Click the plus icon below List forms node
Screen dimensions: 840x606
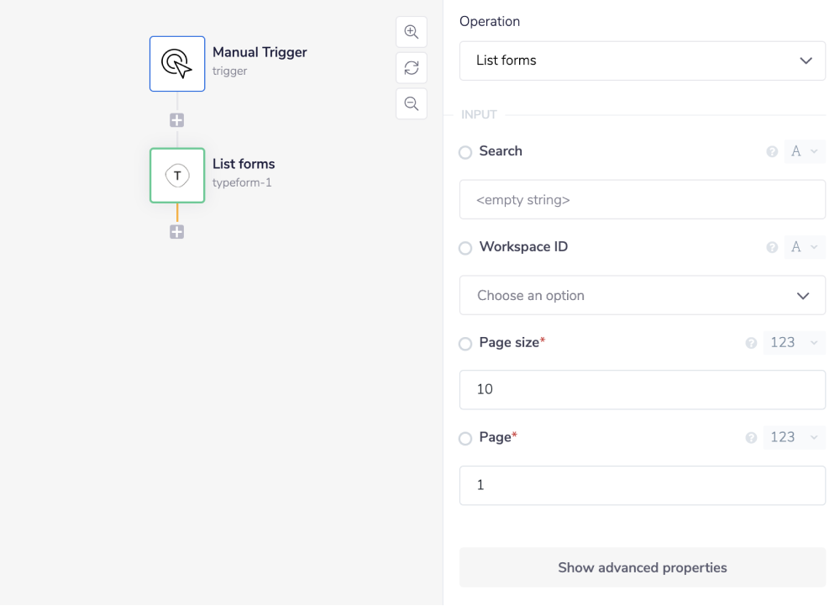pyautogui.click(x=176, y=231)
